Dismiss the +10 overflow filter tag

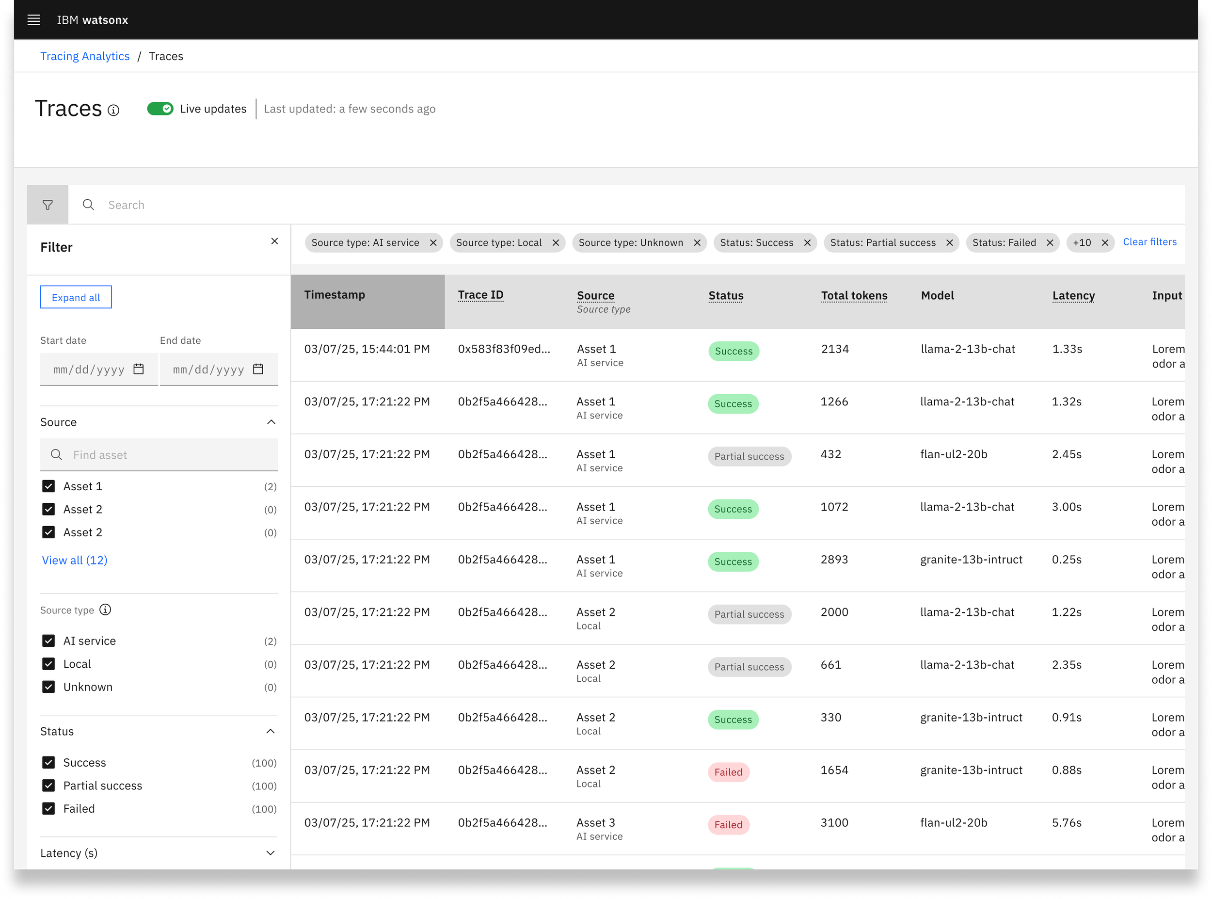(1105, 243)
